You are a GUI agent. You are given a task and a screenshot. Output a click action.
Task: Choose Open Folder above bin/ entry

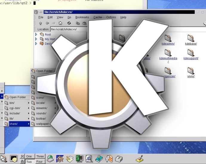[17, 97]
